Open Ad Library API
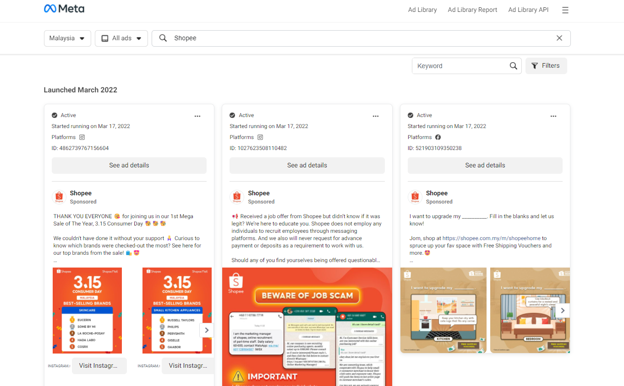The height and width of the screenshot is (386, 624). coord(528,10)
